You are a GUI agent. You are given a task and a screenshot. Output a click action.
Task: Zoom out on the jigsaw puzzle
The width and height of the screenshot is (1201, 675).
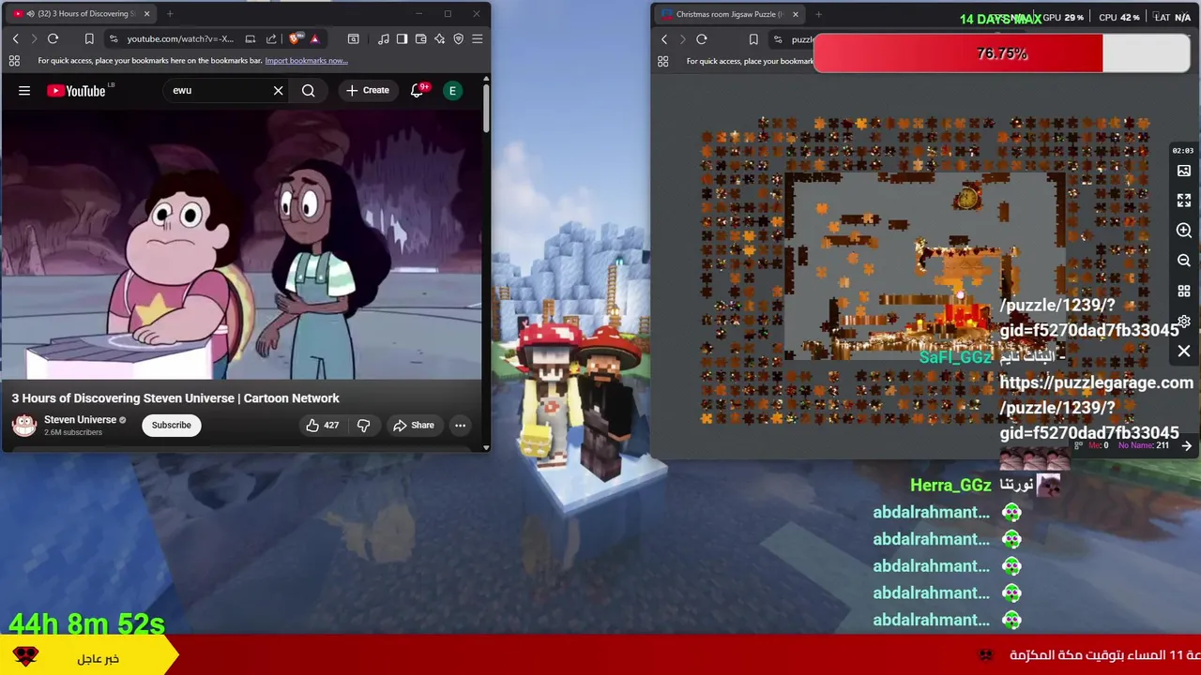(1184, 261)
